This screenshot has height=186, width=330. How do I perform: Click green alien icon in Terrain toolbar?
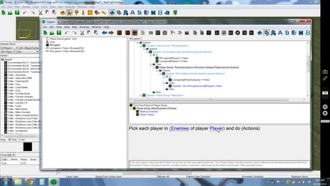click(x=175, y=12)
